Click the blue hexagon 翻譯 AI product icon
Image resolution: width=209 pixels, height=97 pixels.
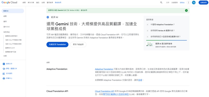coord(48,17)
